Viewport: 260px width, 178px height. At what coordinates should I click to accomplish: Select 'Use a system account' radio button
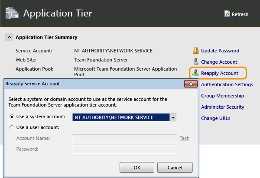tap(12, 117)
